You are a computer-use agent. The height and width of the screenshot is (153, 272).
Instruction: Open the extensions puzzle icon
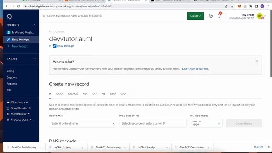coord(251,6)
